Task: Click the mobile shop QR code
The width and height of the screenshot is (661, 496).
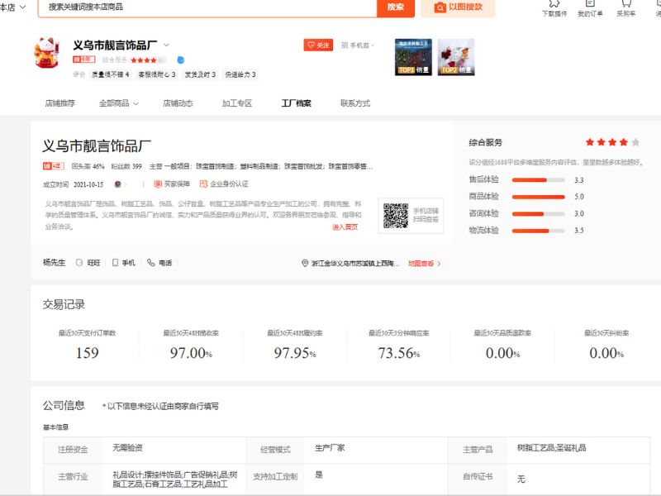Action: (396, 216)
